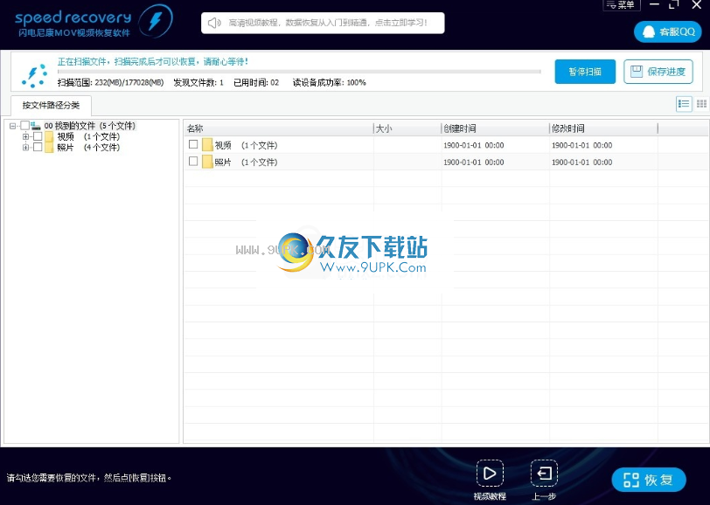Screen dimensions: 710x505
Task: Check the 视频 tree checkbox
Action: (x=38, y=136)
